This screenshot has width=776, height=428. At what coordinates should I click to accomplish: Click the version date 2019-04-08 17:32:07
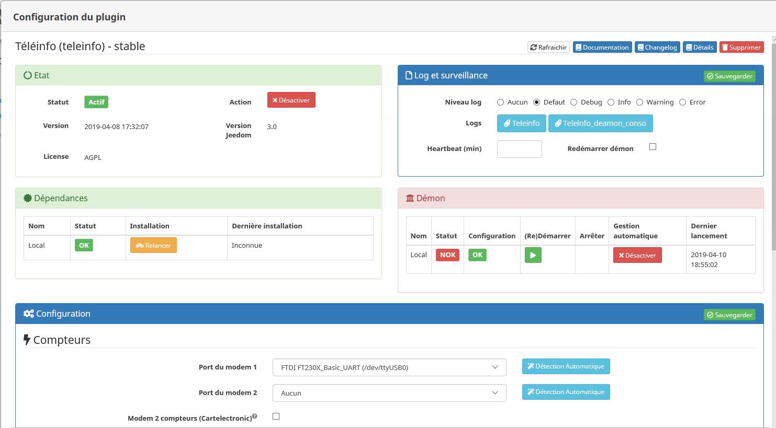(116, 126)
